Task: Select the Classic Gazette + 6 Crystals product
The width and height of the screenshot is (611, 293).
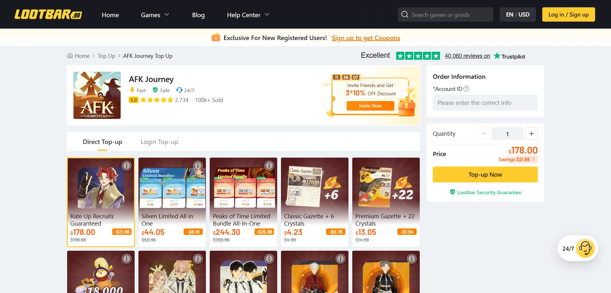Action: pos(314,202)
